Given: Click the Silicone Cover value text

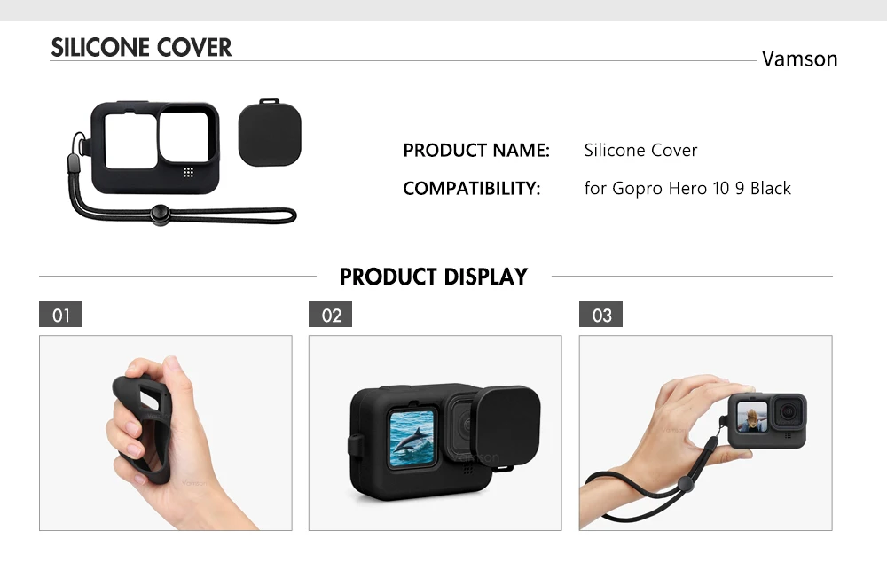Looking at the screenshot, I should pos(640,151).
